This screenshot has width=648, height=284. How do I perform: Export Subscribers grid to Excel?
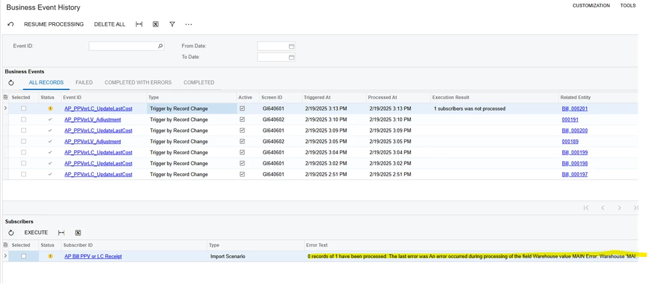pos(77,233)
